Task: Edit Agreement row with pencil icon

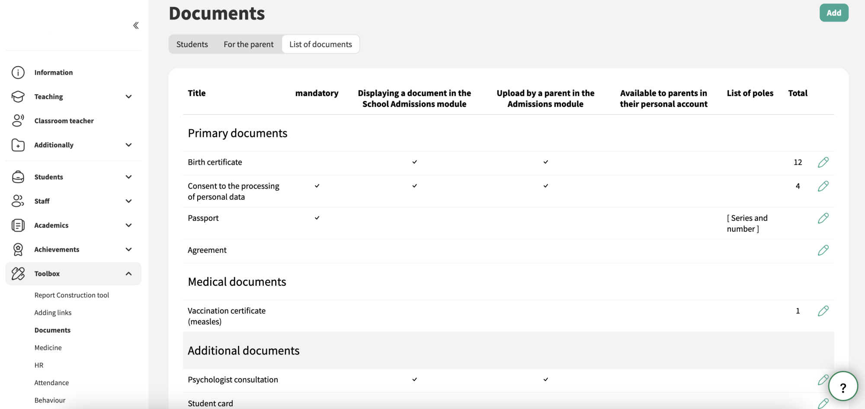Action: pyautogui.click(x=823, y=250)
